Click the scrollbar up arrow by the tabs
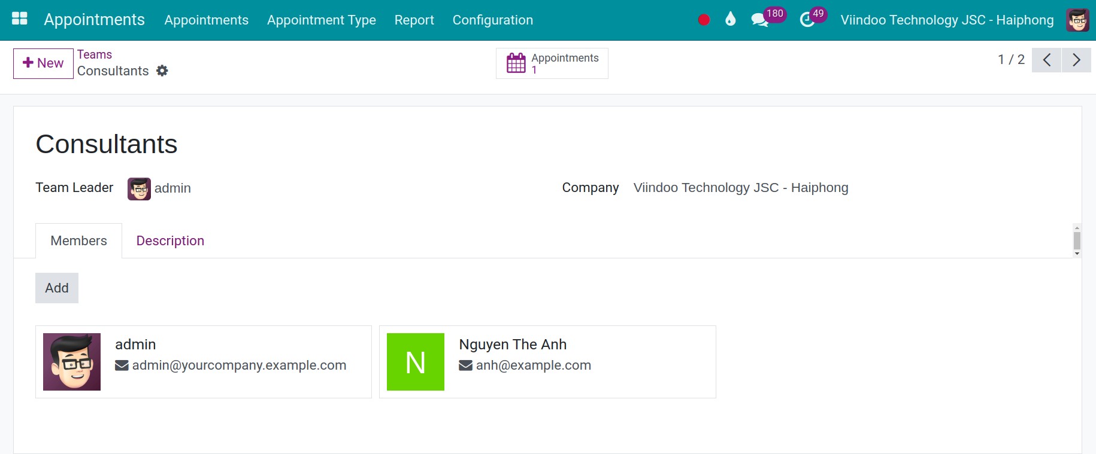 1077,228
